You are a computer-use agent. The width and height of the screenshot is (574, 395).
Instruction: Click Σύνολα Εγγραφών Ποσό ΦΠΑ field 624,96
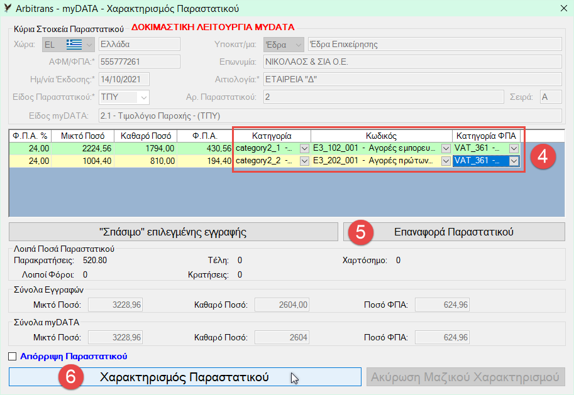coord(442,305)
